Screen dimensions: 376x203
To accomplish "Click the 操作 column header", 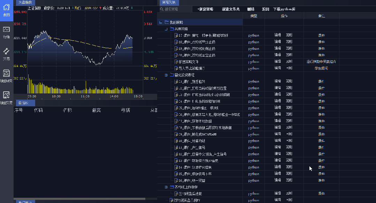I will pos(284,16).
